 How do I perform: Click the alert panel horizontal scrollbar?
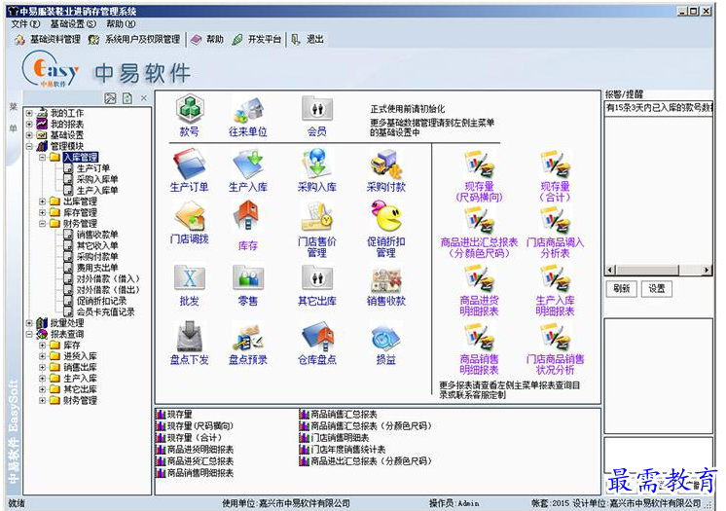coord(659,270)
